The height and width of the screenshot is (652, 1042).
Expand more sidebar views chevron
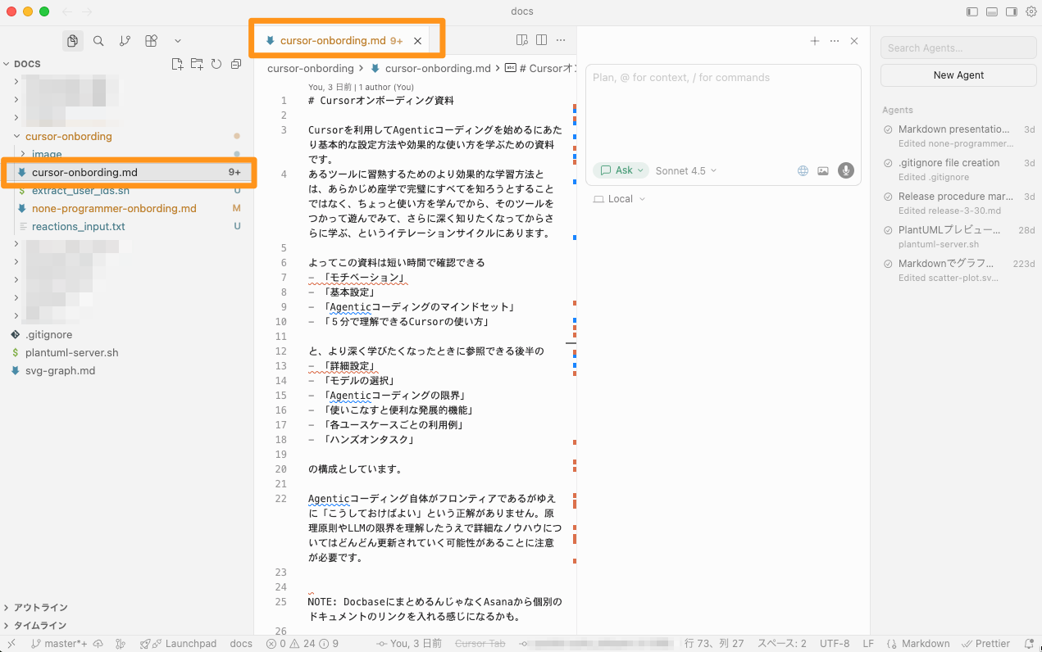click(x=178, y=41)
